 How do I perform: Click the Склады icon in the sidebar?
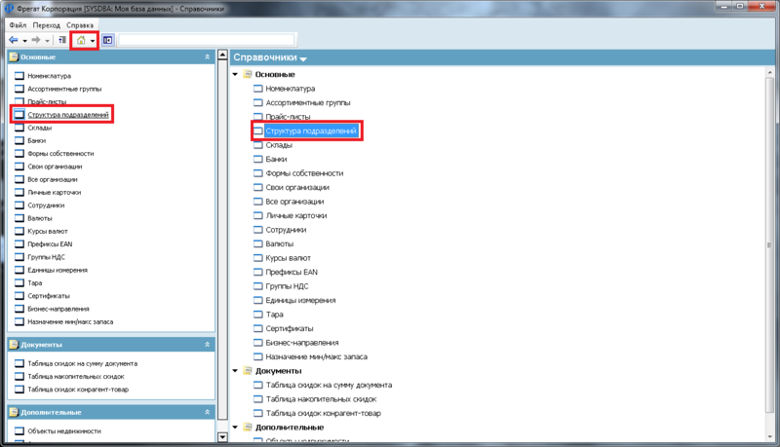[x=19, y=128]
